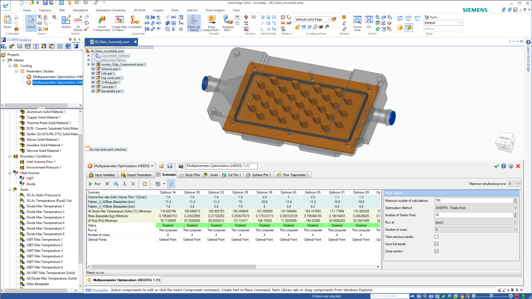Click the Move on Select icon
532x299 pixels.
[x=194, y=20]
